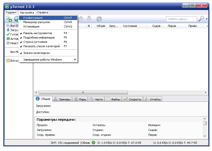Toggle Показать список категорий option

pyautogui.click(x=48, y=46)
